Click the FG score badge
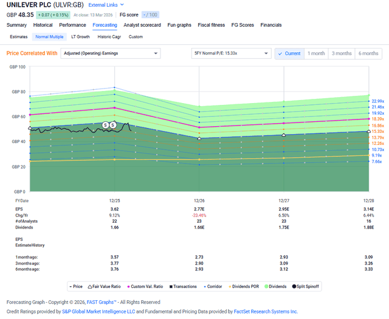This screenshot has height=319, width=389. [150, 15]
